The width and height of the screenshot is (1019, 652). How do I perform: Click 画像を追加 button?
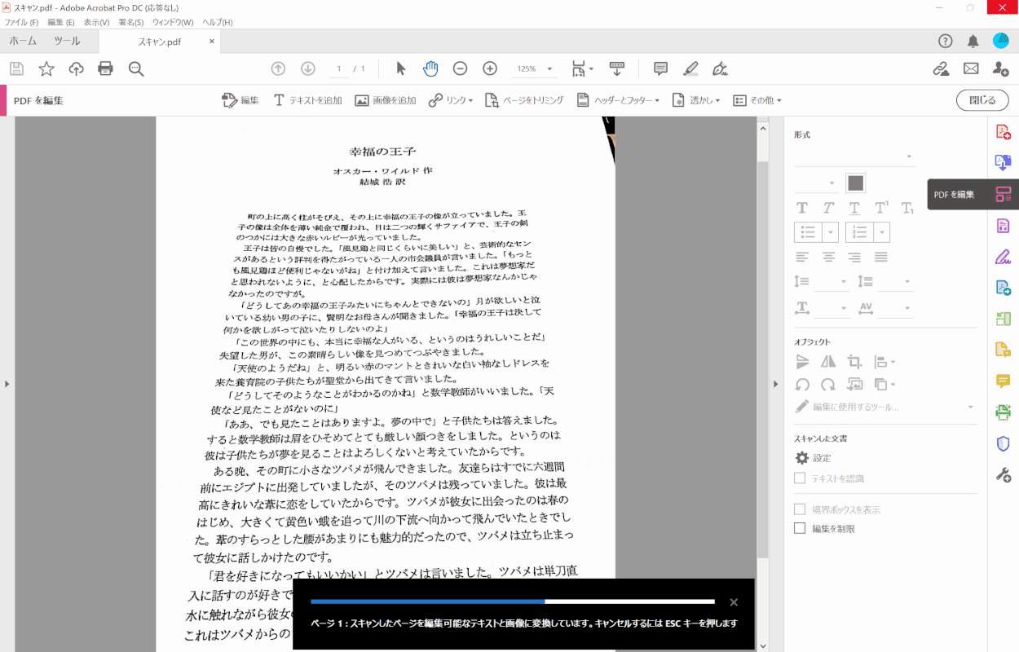click(x=385, y=100)
